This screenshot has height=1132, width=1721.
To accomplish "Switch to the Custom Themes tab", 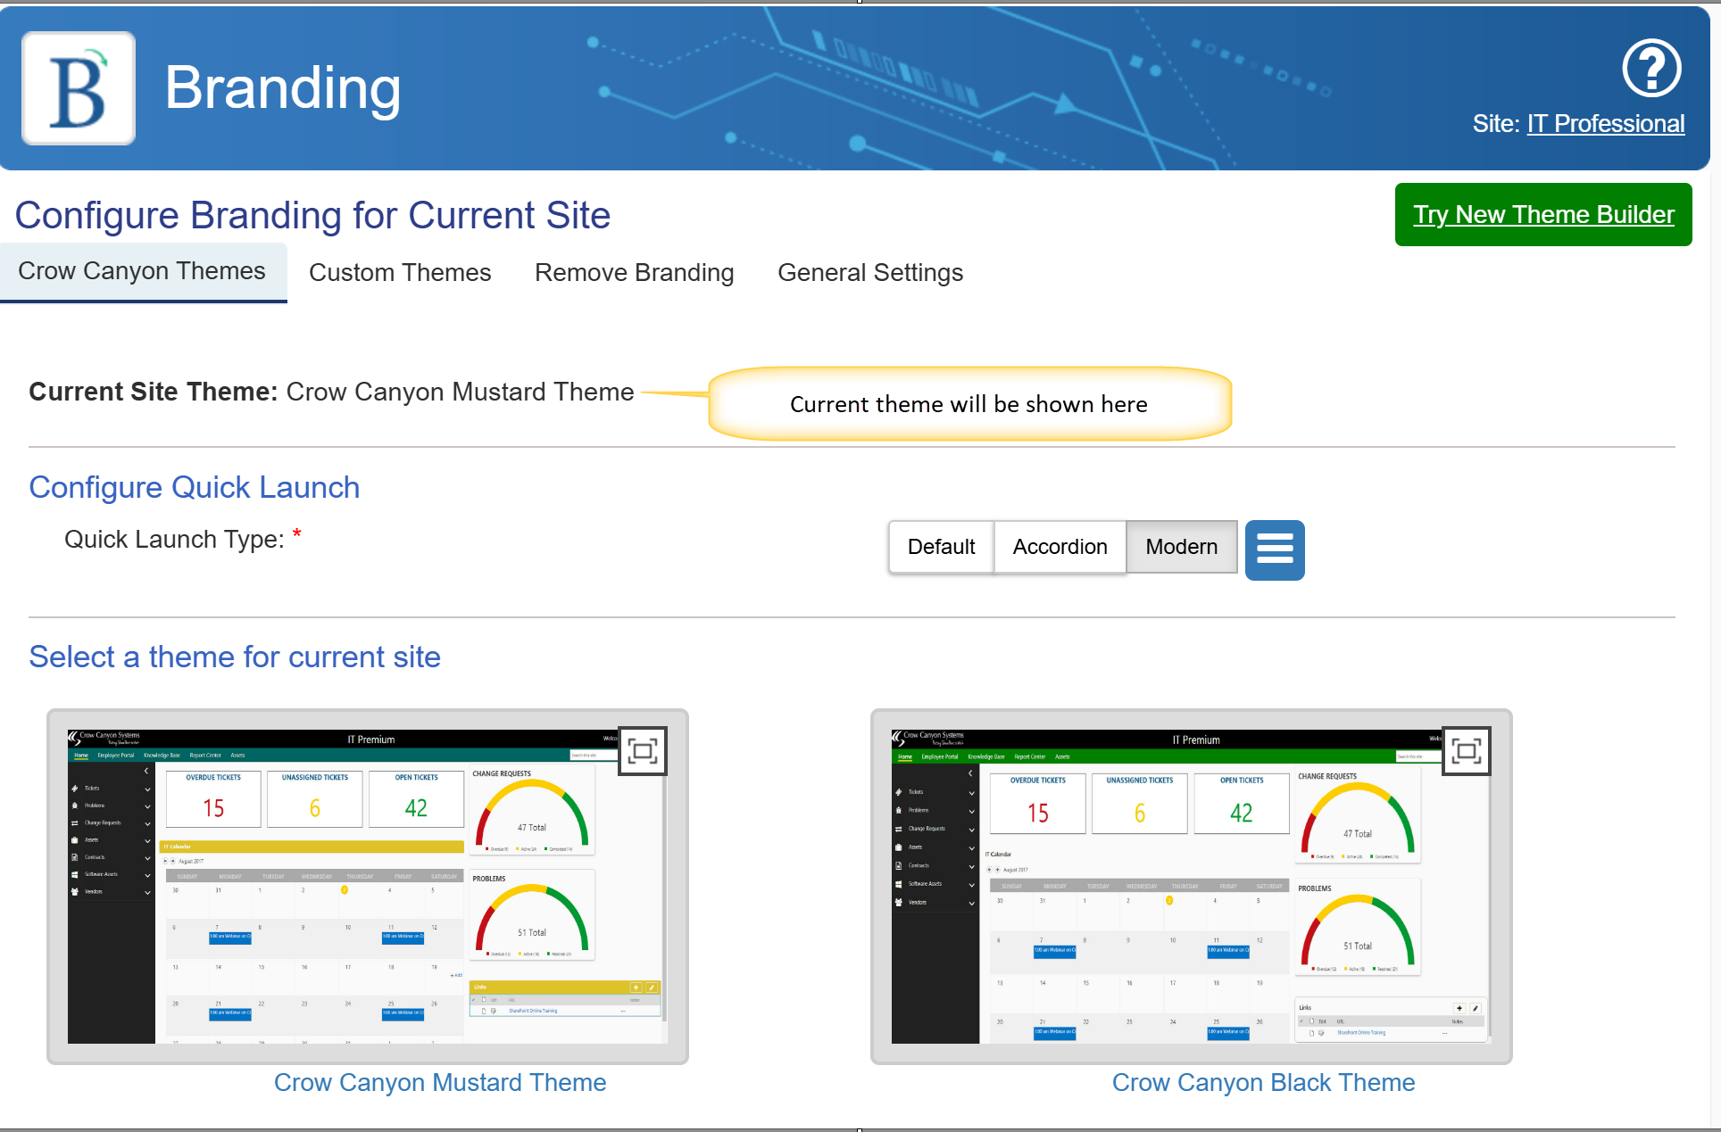I will (x=400, y=273).
